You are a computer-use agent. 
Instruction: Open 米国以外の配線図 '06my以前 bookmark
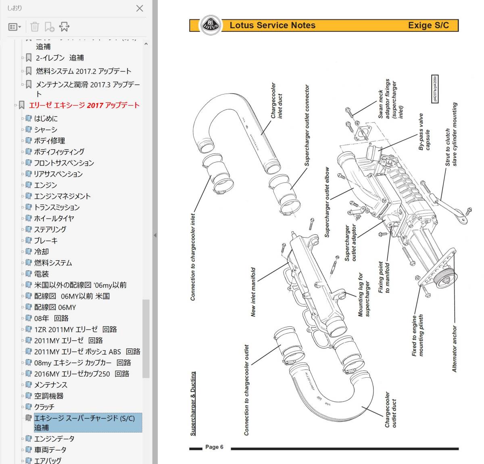[x=80, y=285]
